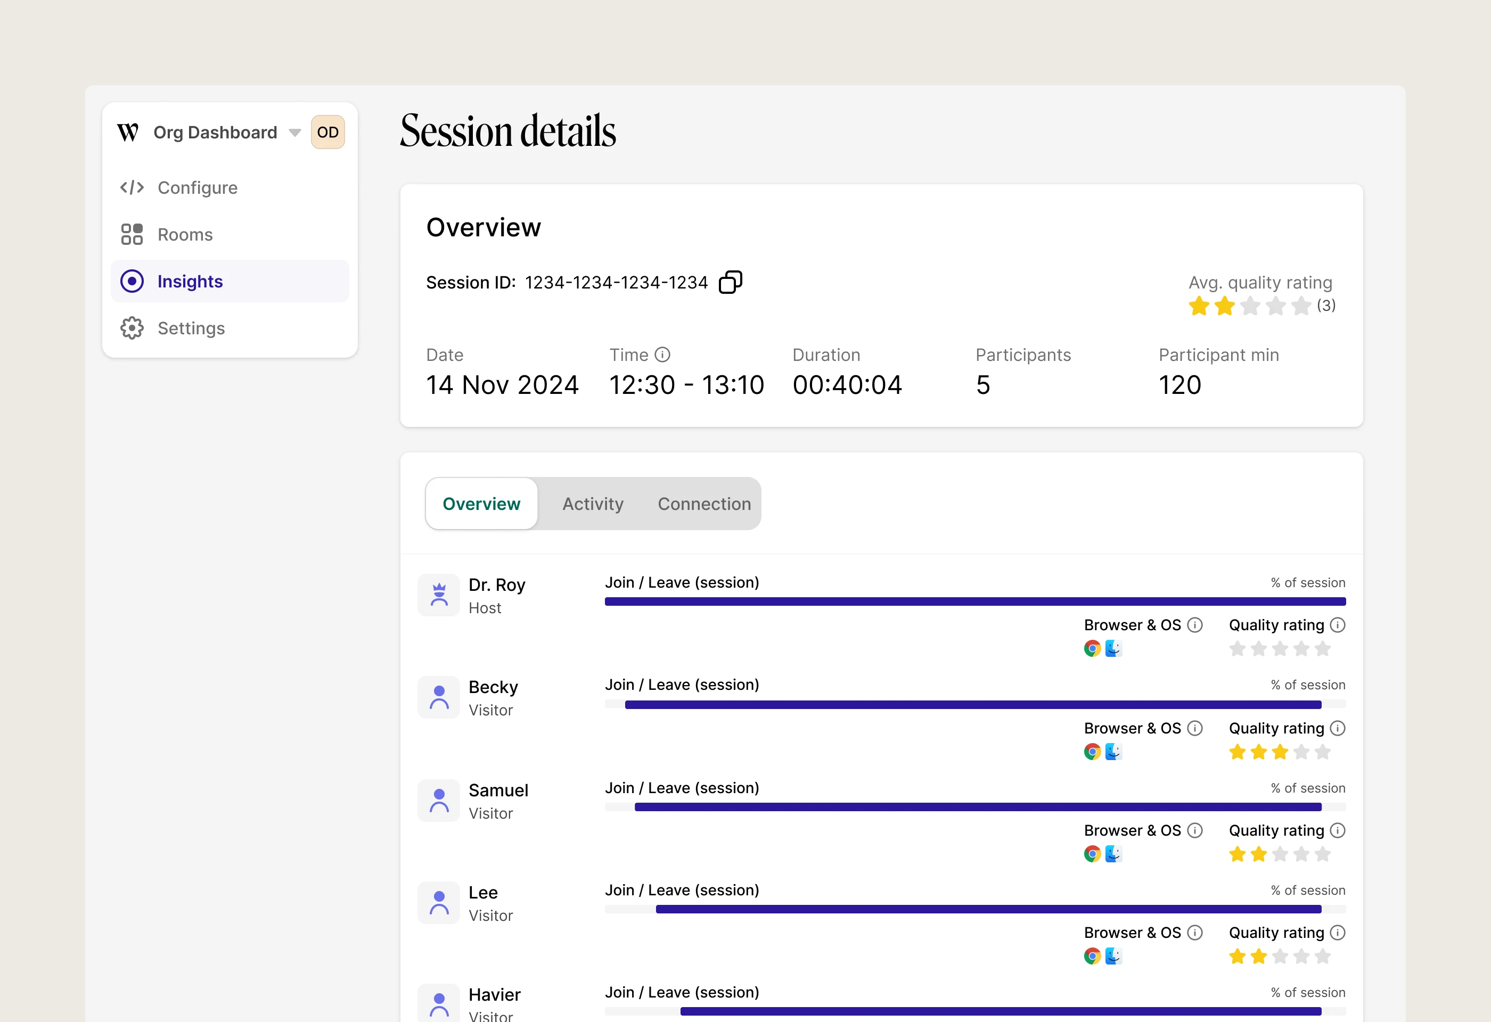1491x1022 pixels.
Task: Click the Chrome icon in Lee's row
Action: click(x=1093, y=956)
